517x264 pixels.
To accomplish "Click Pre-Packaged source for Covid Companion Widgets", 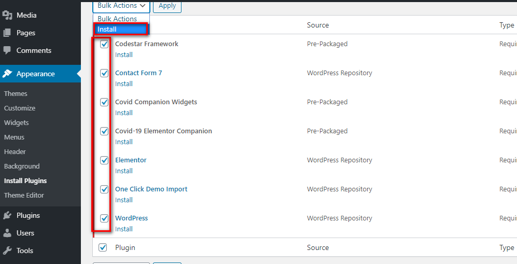I will coord(327,102).
